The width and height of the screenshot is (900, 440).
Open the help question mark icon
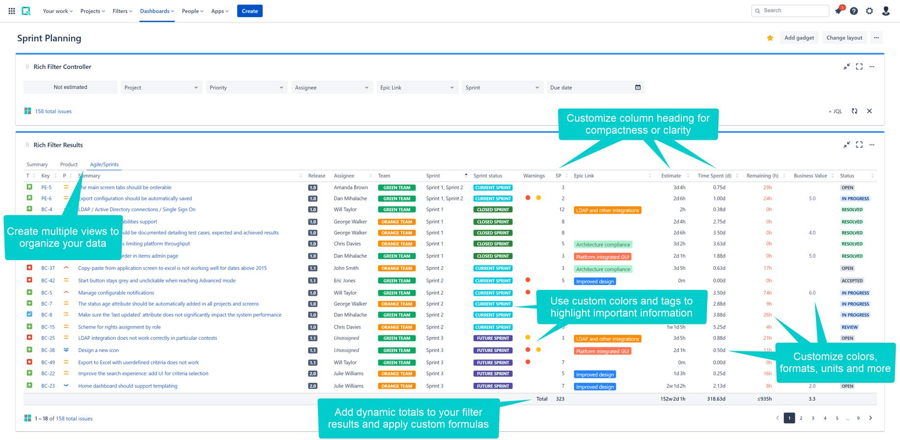(x=854, y=11)
